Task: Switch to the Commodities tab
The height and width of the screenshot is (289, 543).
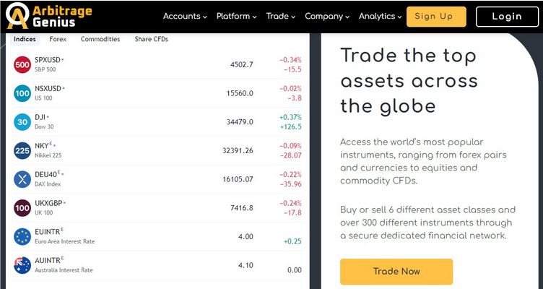Action: click(x=100, y=39)
